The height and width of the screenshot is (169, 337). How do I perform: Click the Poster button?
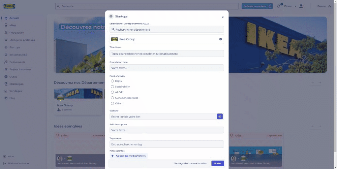(x=217, y=163)
